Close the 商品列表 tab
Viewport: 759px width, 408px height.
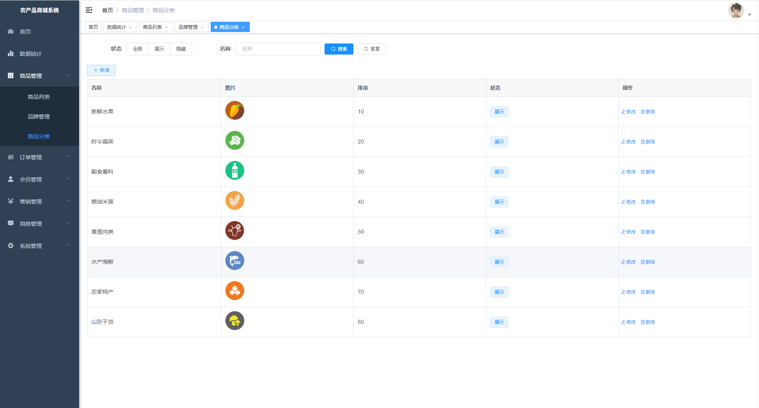pyautogui.click(x=166, y=27)
